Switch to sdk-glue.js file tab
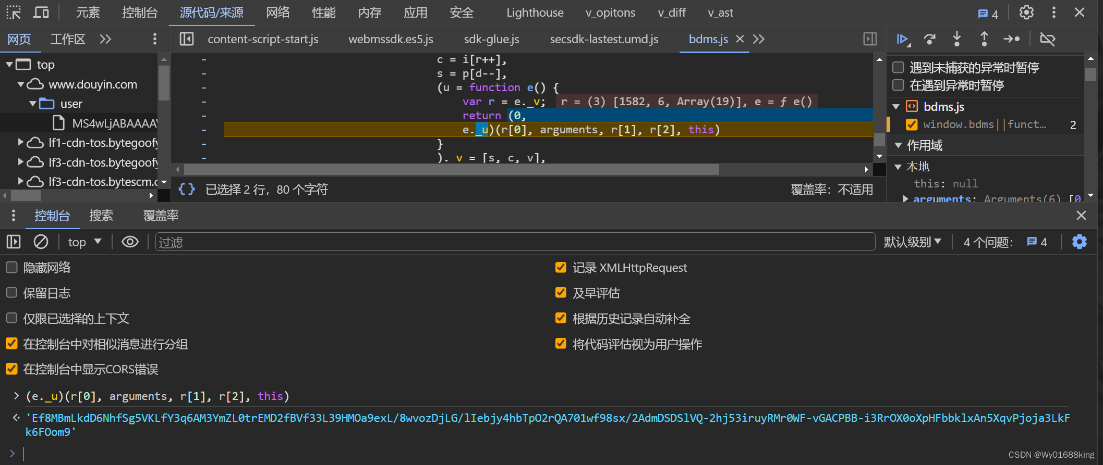 [x=491, y=39]
